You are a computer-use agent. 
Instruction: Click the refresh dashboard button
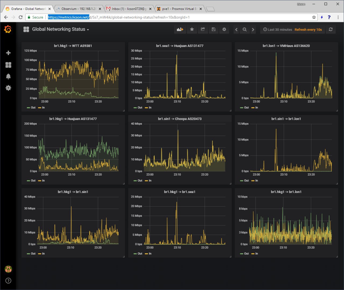coord(331,29)
